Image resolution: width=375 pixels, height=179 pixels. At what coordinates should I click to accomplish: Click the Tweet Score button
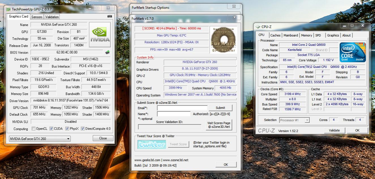(x=178, y=144)
